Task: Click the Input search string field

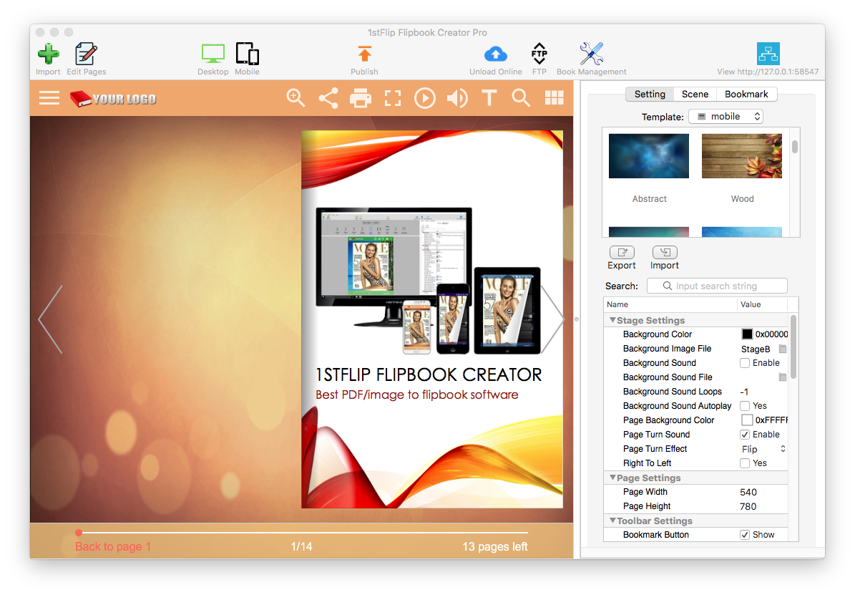Action: pos(717,286)
